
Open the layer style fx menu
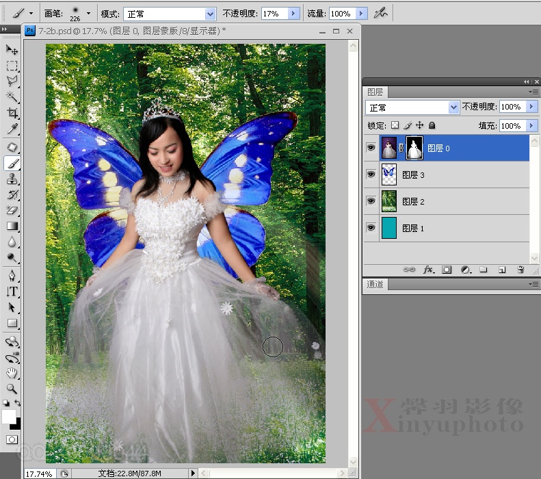tap(429, 270)
